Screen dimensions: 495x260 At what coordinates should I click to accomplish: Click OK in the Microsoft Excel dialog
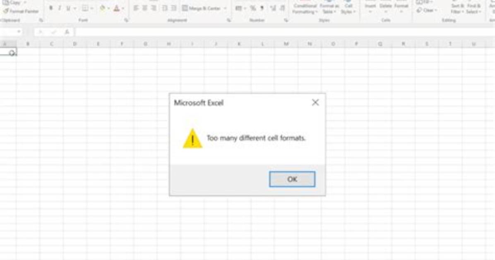(292, 179)
